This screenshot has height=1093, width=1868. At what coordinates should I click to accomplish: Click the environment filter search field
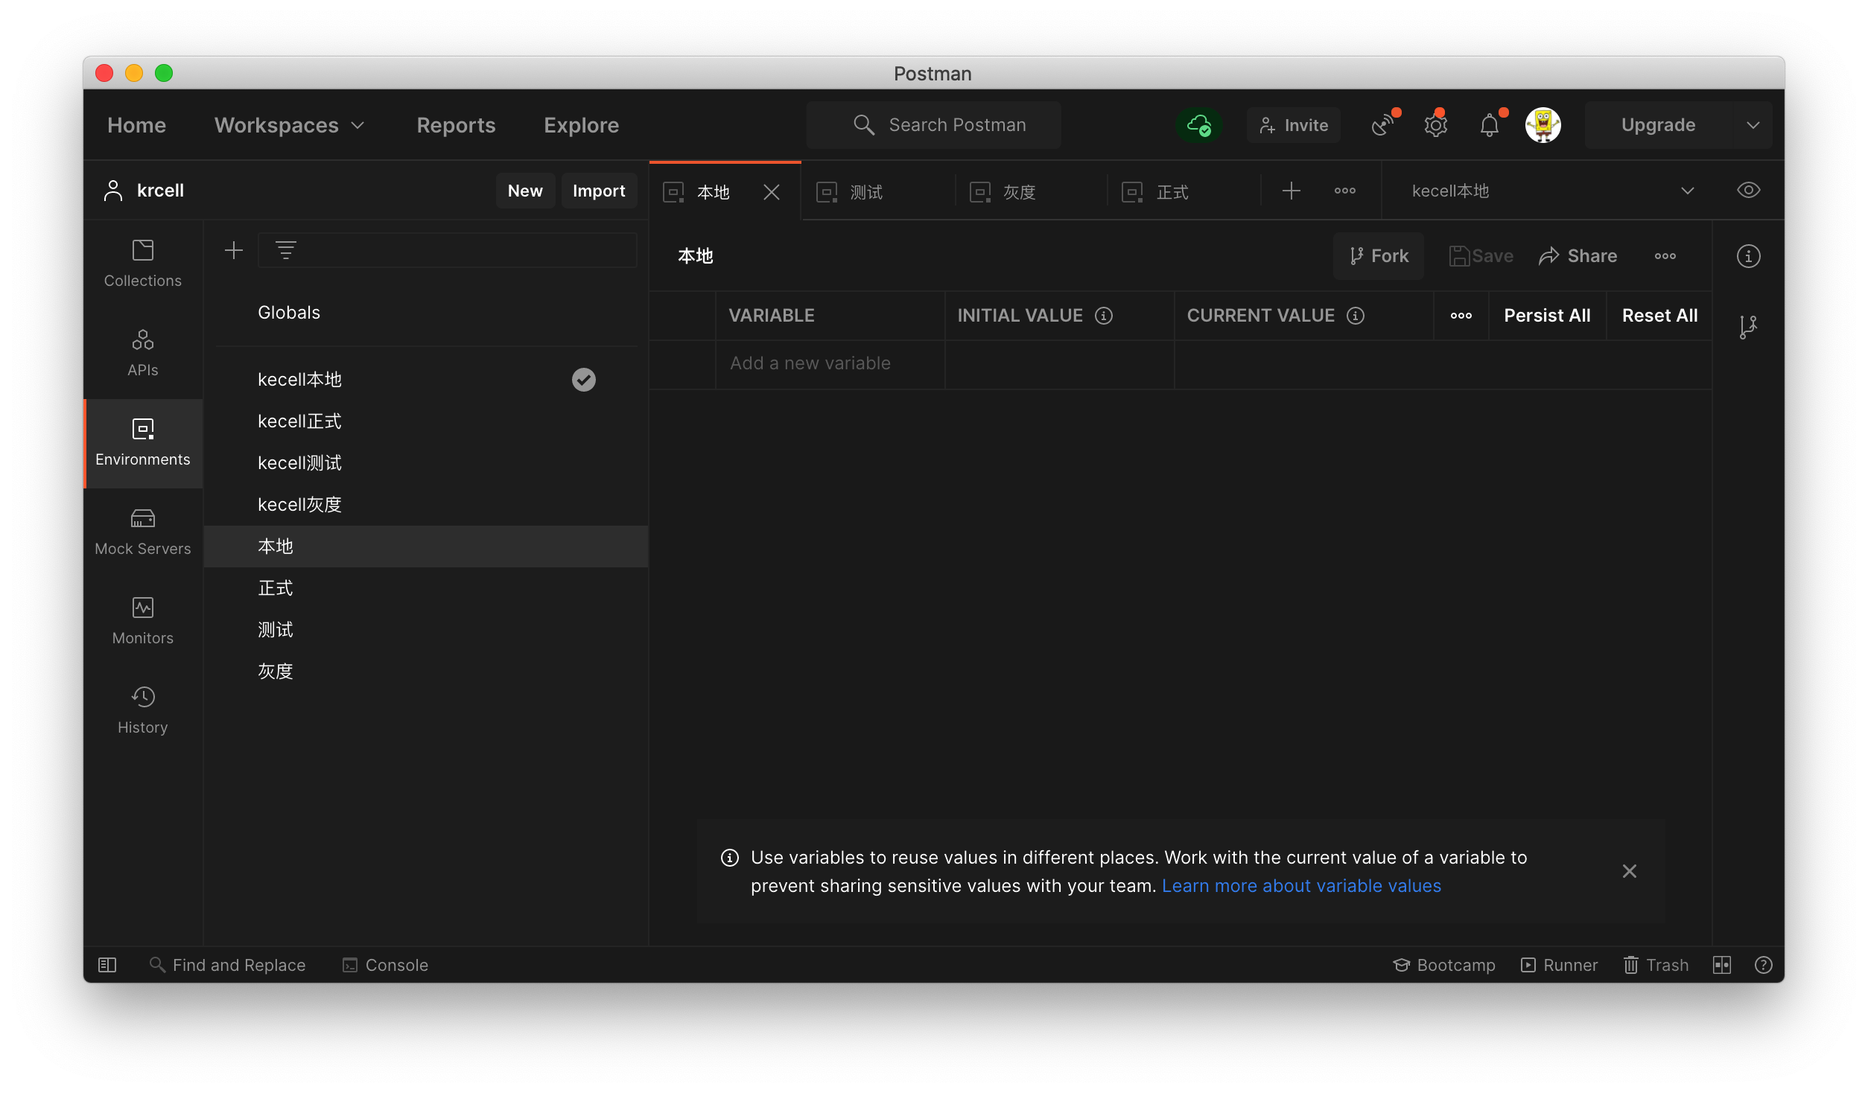tap(448, 250)
